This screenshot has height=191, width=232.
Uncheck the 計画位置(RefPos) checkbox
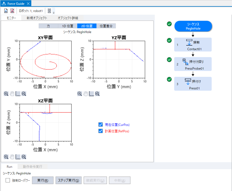(x=100, y=131)
